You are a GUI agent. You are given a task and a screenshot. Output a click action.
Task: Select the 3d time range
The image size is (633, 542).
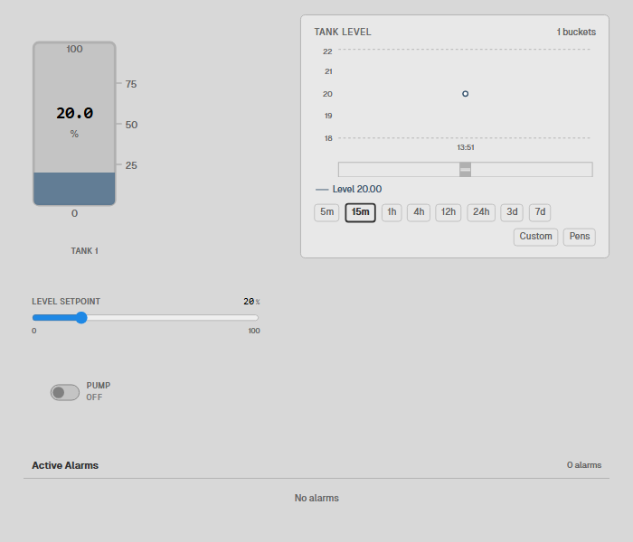point(512,212)
